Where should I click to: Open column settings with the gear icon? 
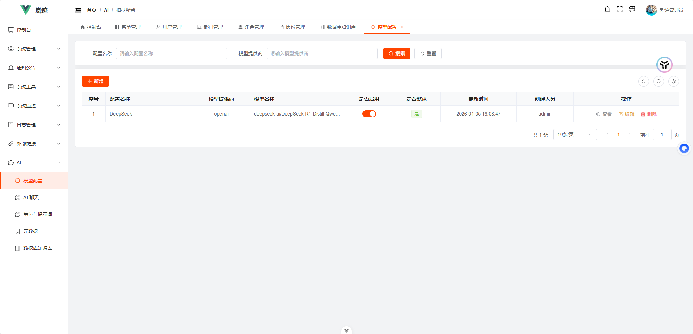tap(674, 81)
